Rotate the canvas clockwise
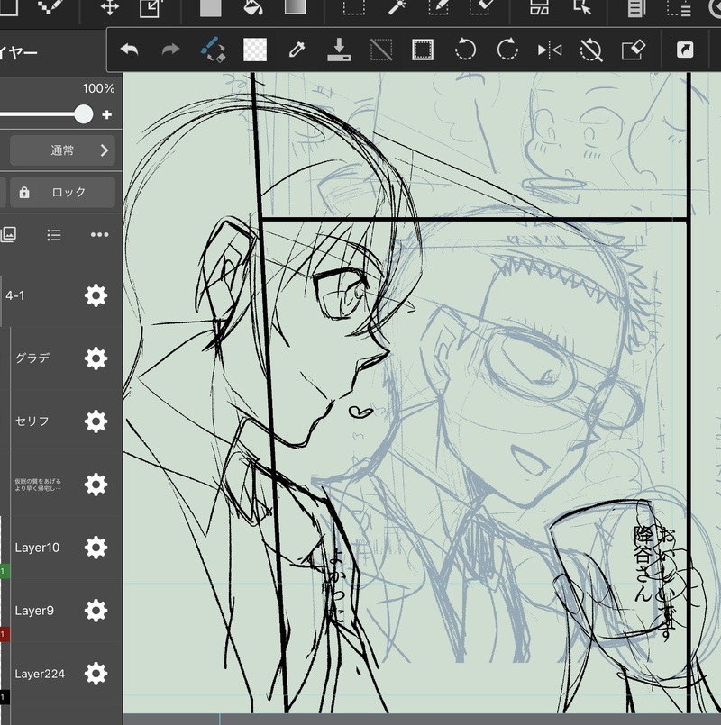The height and width of the screenshot is (725, 721). [x=507, y=50]
